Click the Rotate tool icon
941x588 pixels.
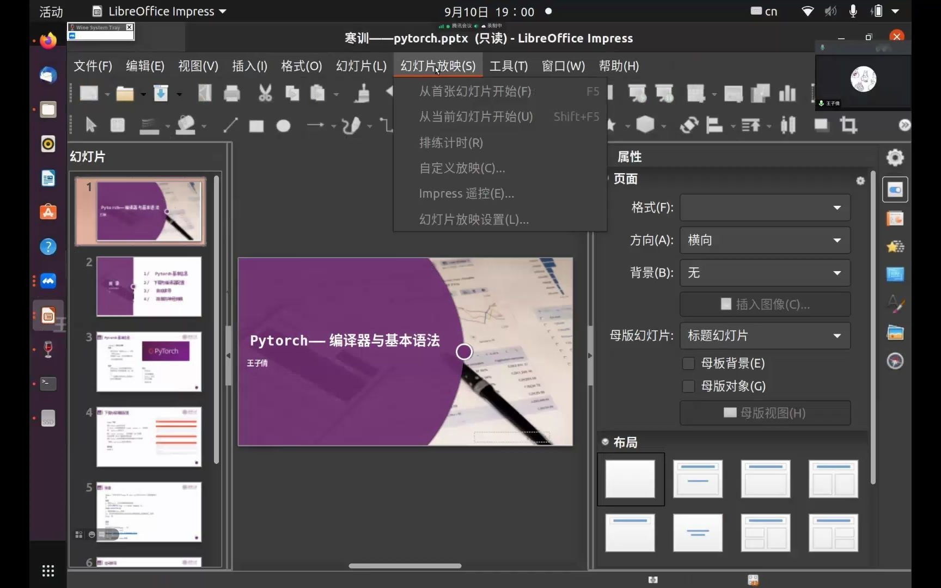(x=689, y=125)
